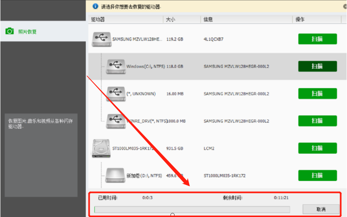
Task: Select the ST1000LM035 hard disk icon
Action: point(101,148)
